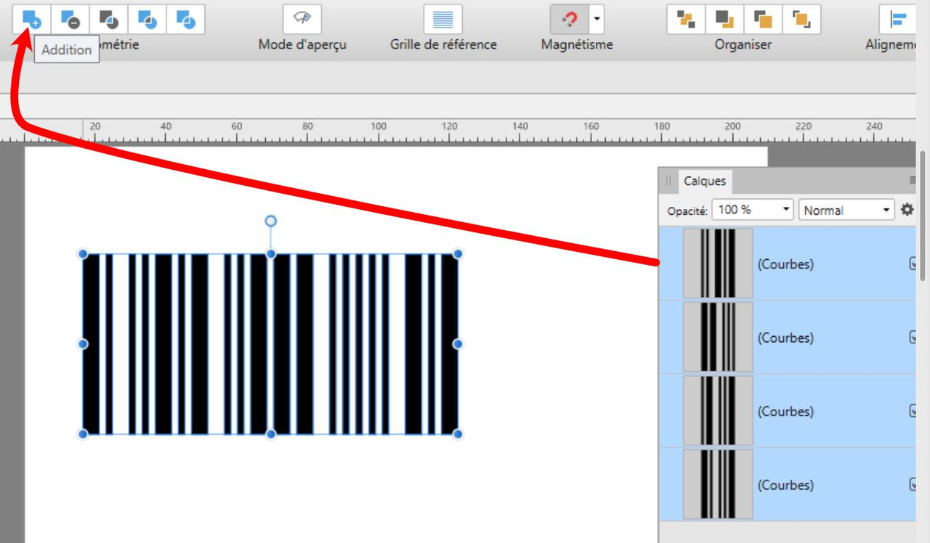Toggle visibility checkbox of topmost (Courbes) layer
This screenshot has height=543, width=930.
click(x=913, y=264)
